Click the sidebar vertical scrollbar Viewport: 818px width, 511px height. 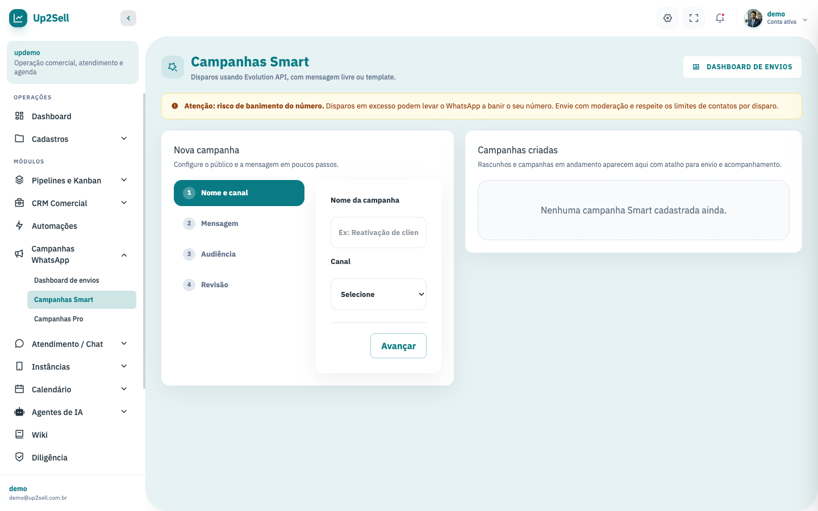point(144,241)
